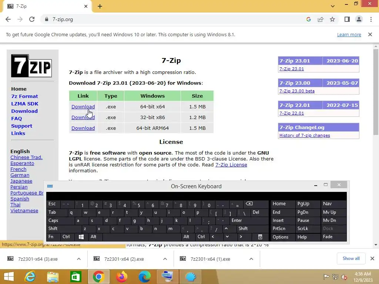Open the Chrome profile avatar

[x=359, y=19]
